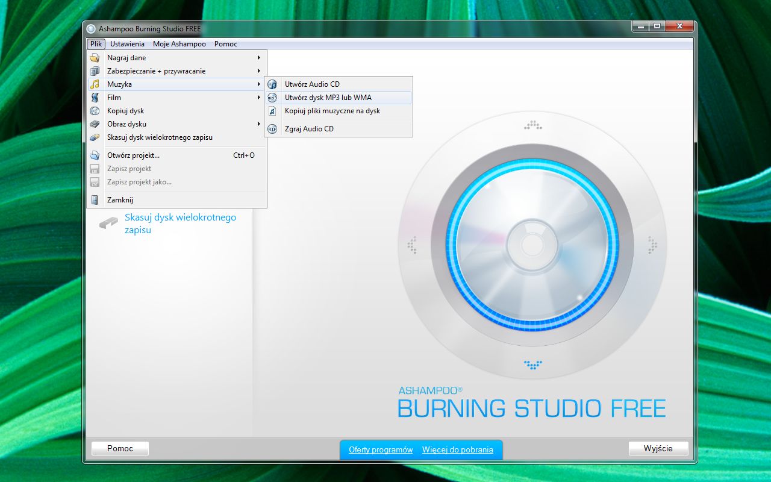
Task: Click the MP3 disc icon in submenu
Action: 272,98
